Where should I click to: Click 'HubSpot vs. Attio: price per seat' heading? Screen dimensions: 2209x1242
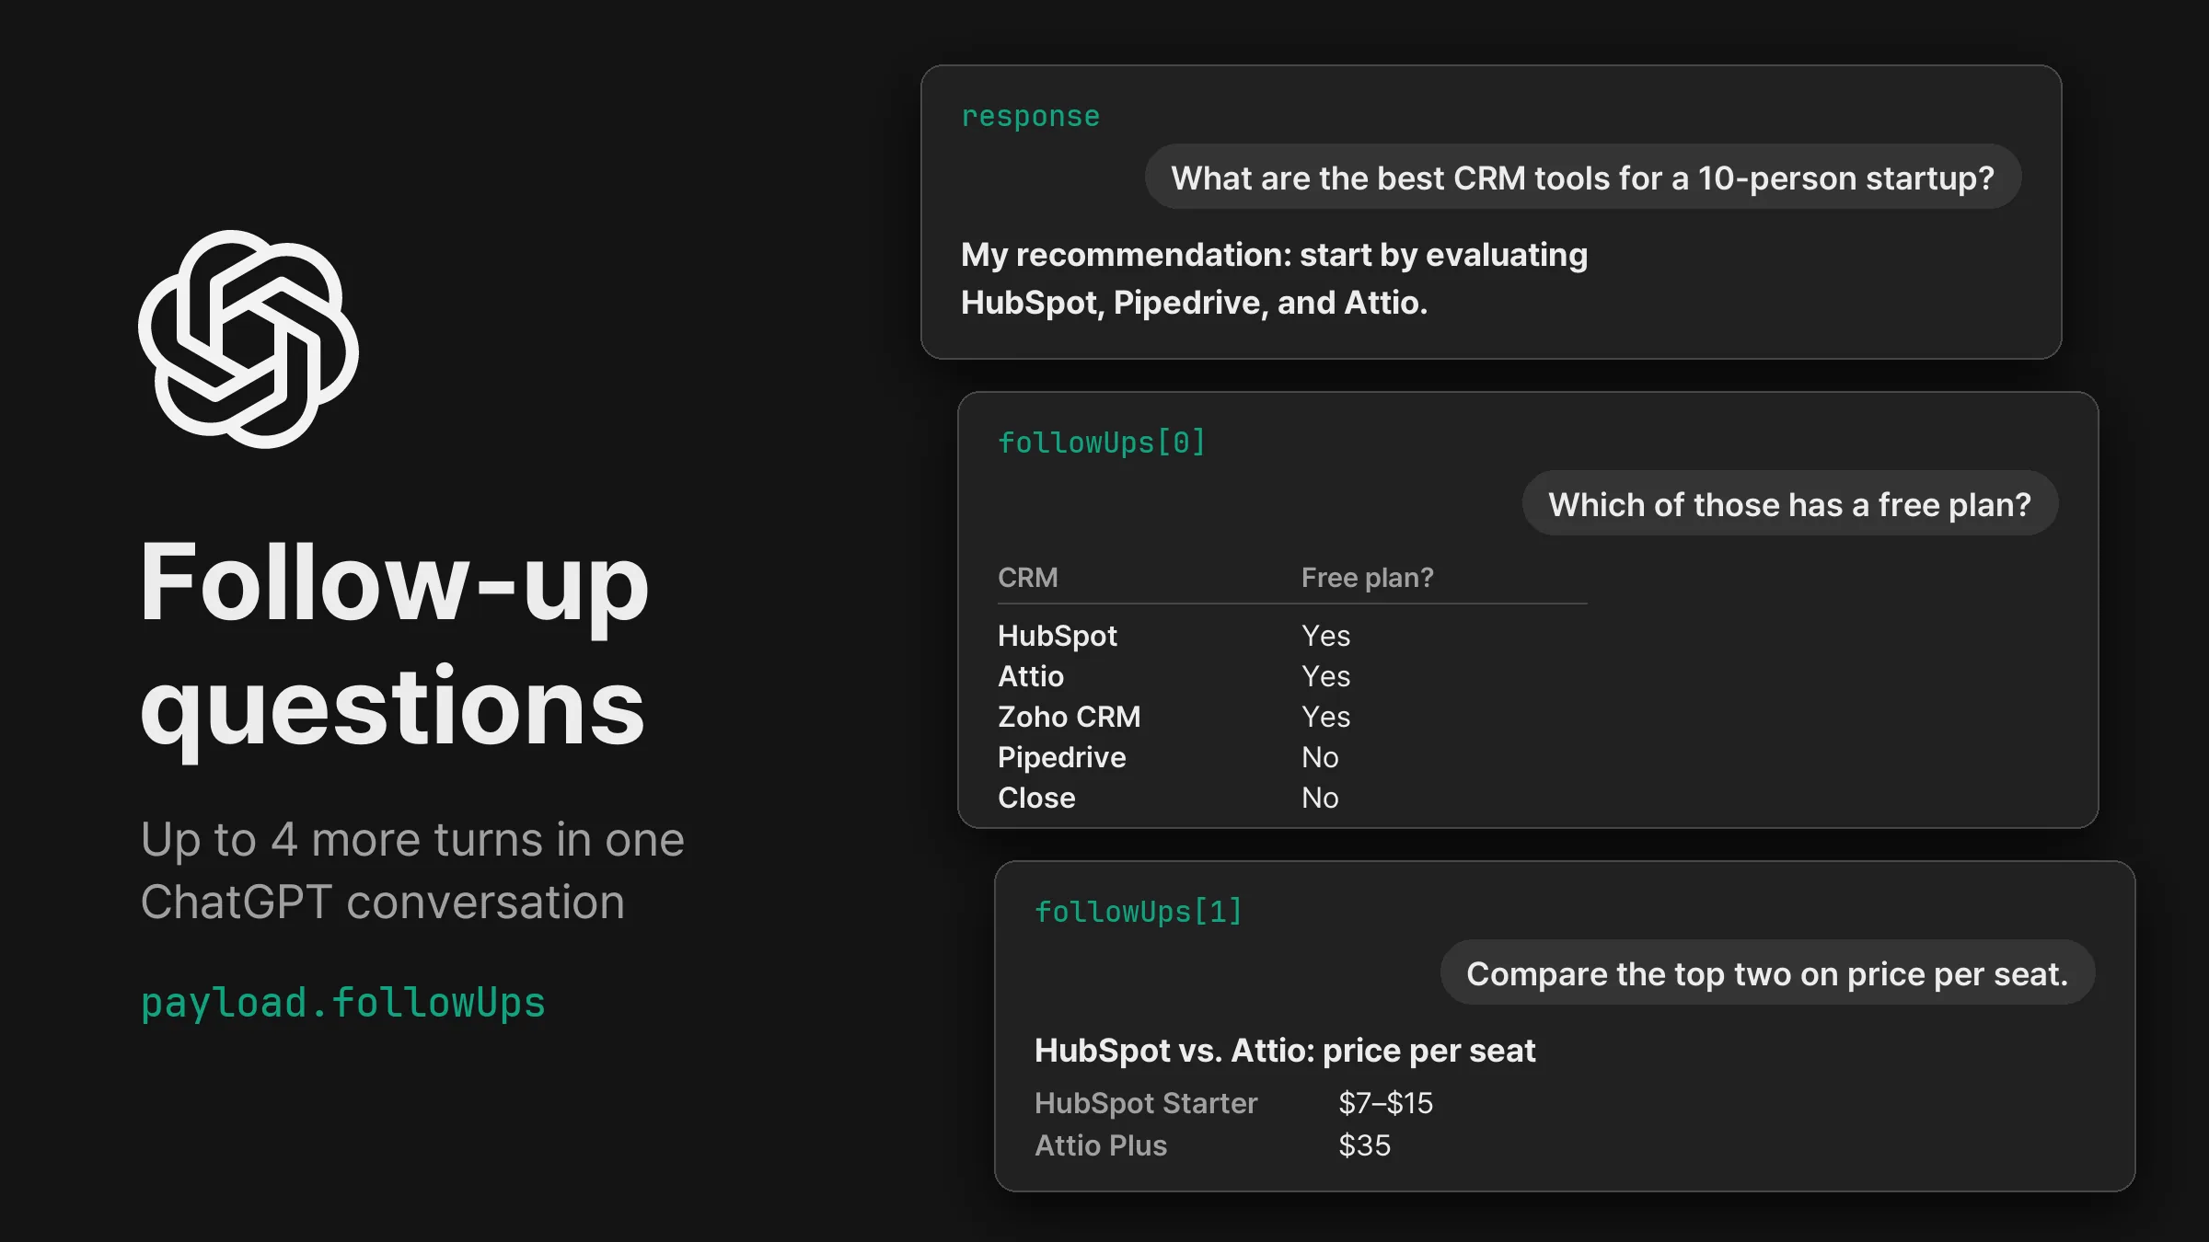click(x=1285, y=1051)
